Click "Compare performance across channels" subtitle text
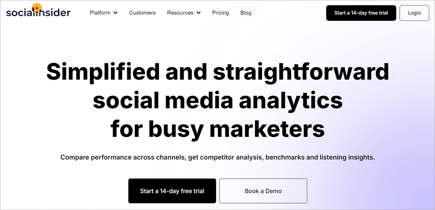 click(123, 157)
